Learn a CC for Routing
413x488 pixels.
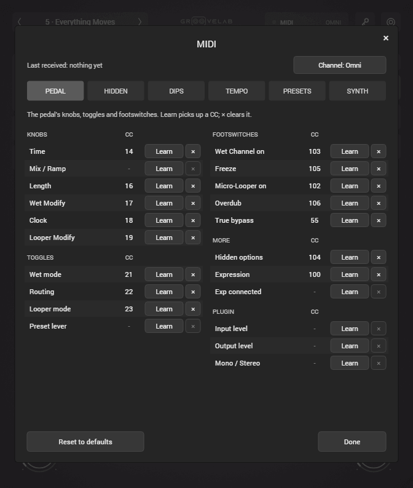(164, 292)
